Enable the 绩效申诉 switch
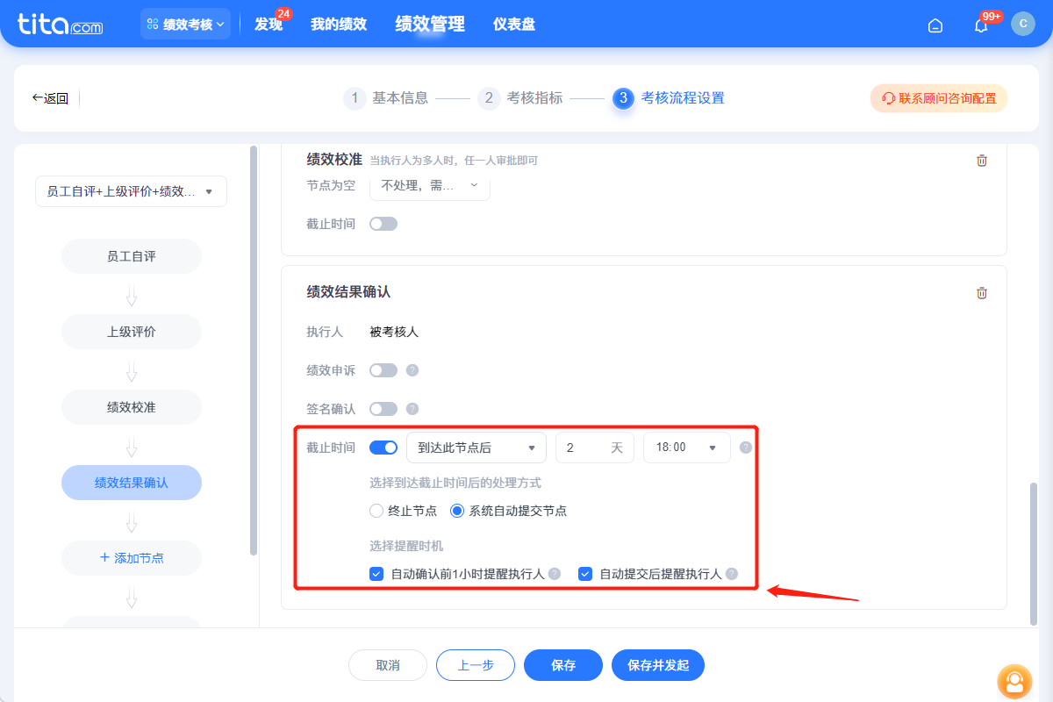The image size is (1053, 702). pos(383,369)
